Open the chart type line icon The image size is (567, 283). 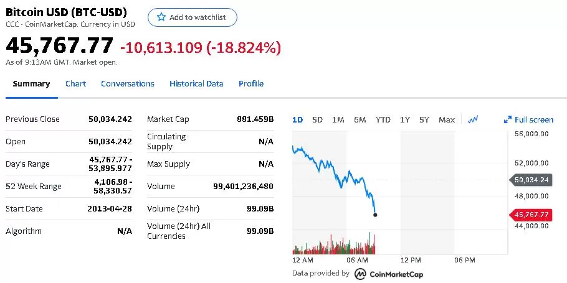point(473,119)
